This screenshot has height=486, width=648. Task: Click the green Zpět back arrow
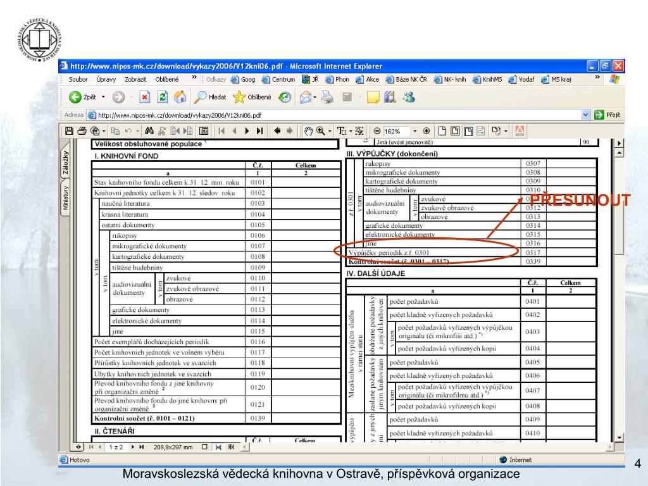[x=75, y=97]
